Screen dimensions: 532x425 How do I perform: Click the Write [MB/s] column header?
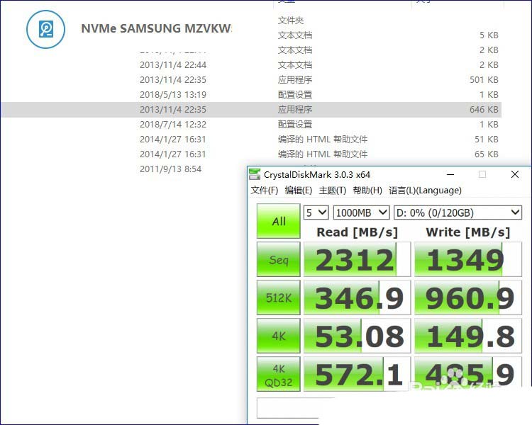point(468,232)
